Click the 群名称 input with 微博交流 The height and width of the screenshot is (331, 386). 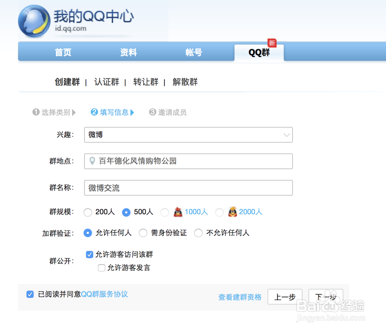point(188,188)
